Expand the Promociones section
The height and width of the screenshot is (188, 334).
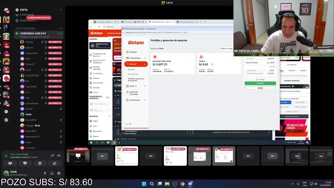tap(136, 100)
